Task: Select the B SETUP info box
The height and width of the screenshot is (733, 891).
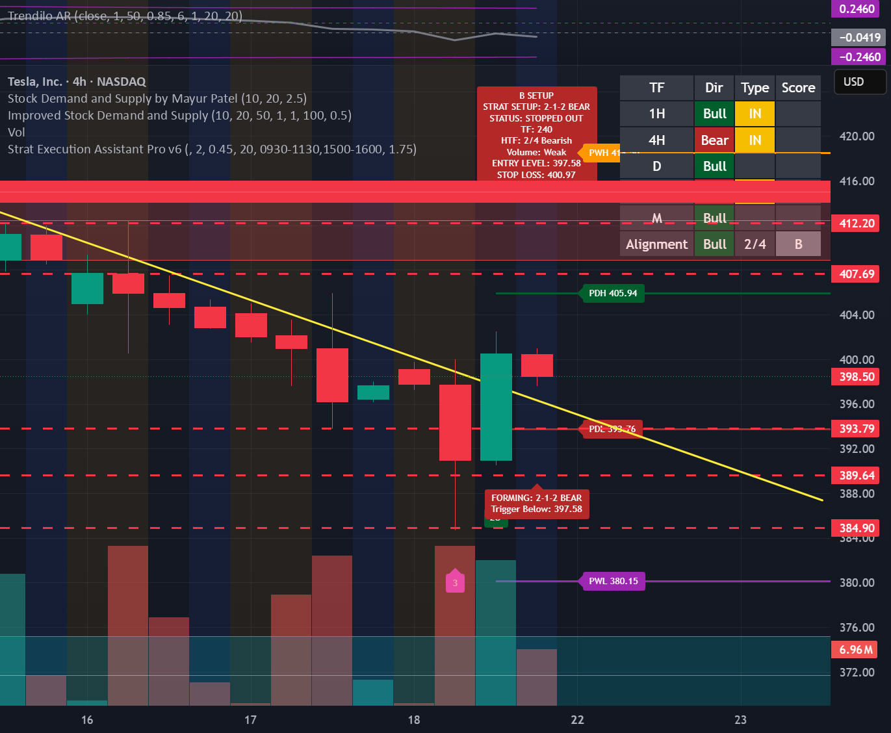Action: tap(537, 134)
